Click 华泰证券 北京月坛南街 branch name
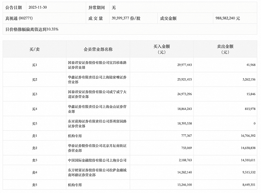 point(97,148)
